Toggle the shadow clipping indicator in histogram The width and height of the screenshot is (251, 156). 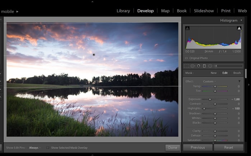(187, 28)
